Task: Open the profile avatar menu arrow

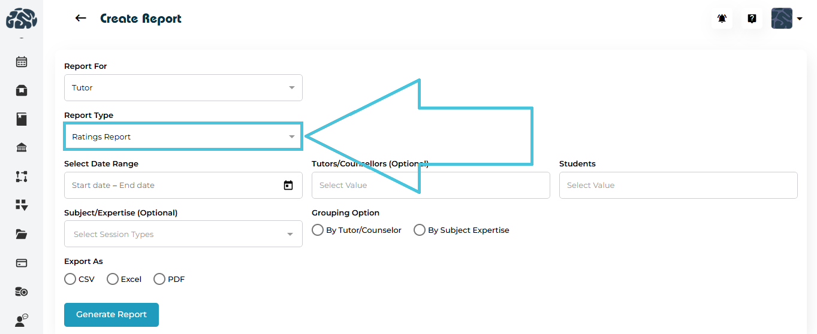Action: 800,19
